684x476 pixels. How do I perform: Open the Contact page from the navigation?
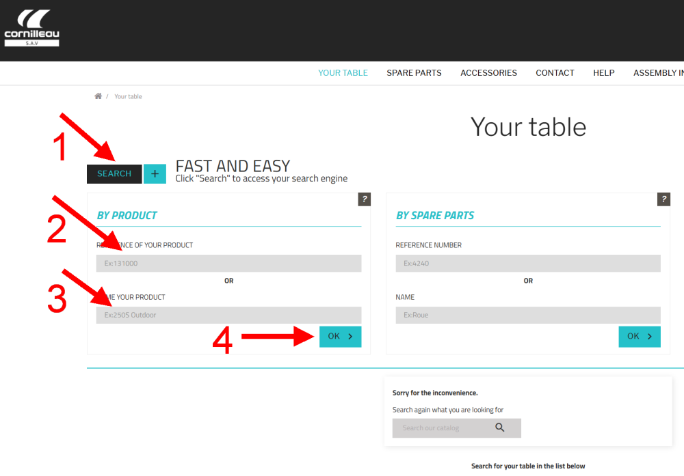(x=555, y=73)
